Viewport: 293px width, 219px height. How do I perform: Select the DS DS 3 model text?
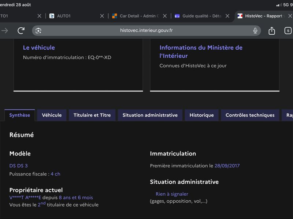[x=19, y=166]
